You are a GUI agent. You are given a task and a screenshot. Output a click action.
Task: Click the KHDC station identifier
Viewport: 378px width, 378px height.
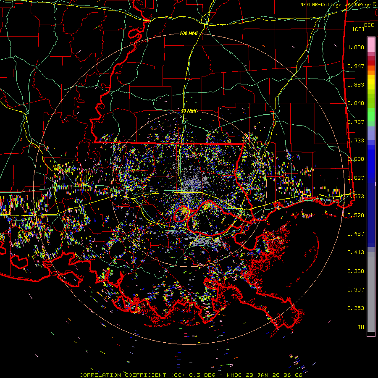(235, 375)
